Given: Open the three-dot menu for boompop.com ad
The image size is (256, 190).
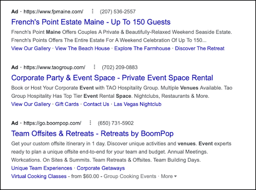Looking at the screenshot, I should [x=90, y=123].
